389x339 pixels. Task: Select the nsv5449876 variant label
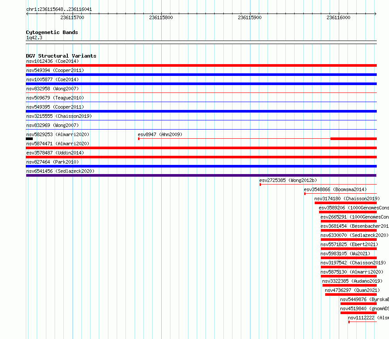click(365, 299)
